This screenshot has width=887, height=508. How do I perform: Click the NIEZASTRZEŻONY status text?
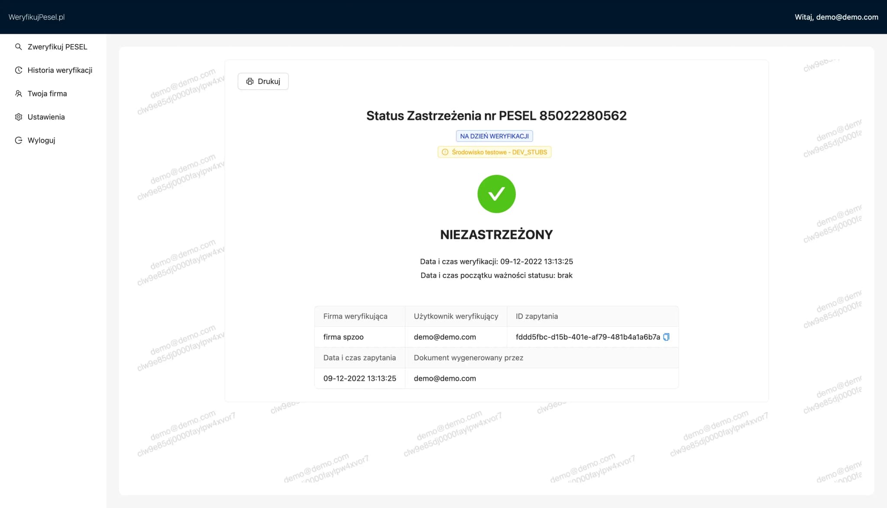tap(496, 234)
